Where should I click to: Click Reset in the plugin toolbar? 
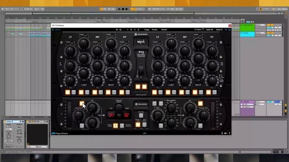tap(164, 30)
